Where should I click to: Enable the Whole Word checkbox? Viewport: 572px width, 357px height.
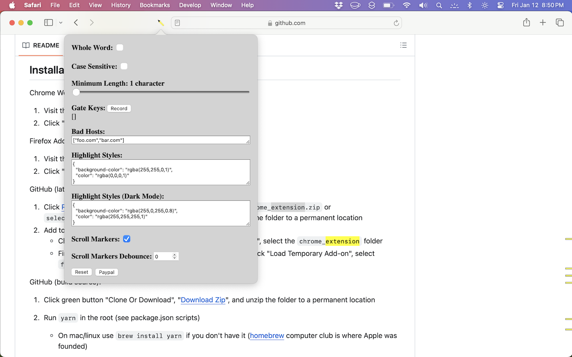coord(120,48)
